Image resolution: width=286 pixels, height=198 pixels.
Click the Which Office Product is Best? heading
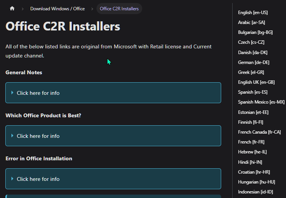click(43, 115)
